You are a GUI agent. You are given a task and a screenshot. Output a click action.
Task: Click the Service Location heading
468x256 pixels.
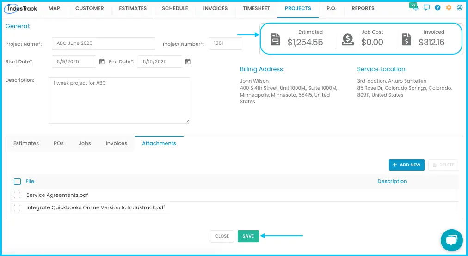[x=382, y=69]
